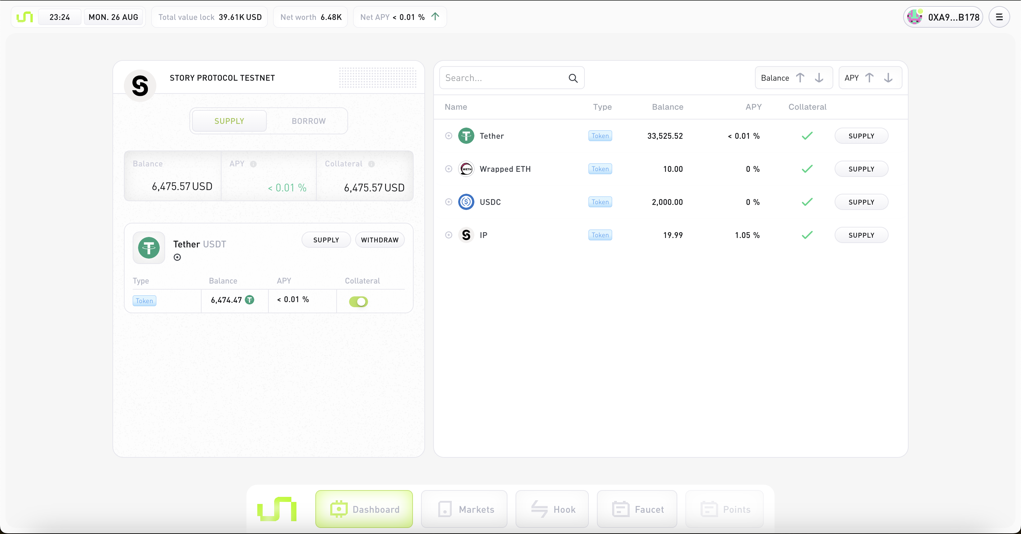Click Net worth 6.48K stat
The width and height of the screenshot is (1021, 534).
click(x=311, y=17)
